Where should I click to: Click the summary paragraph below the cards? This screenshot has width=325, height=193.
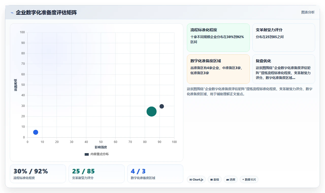250,91
